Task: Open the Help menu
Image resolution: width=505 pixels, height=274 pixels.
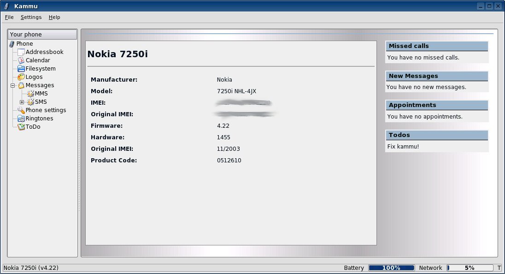Action: pyautogui.click(x=54, y=17)
